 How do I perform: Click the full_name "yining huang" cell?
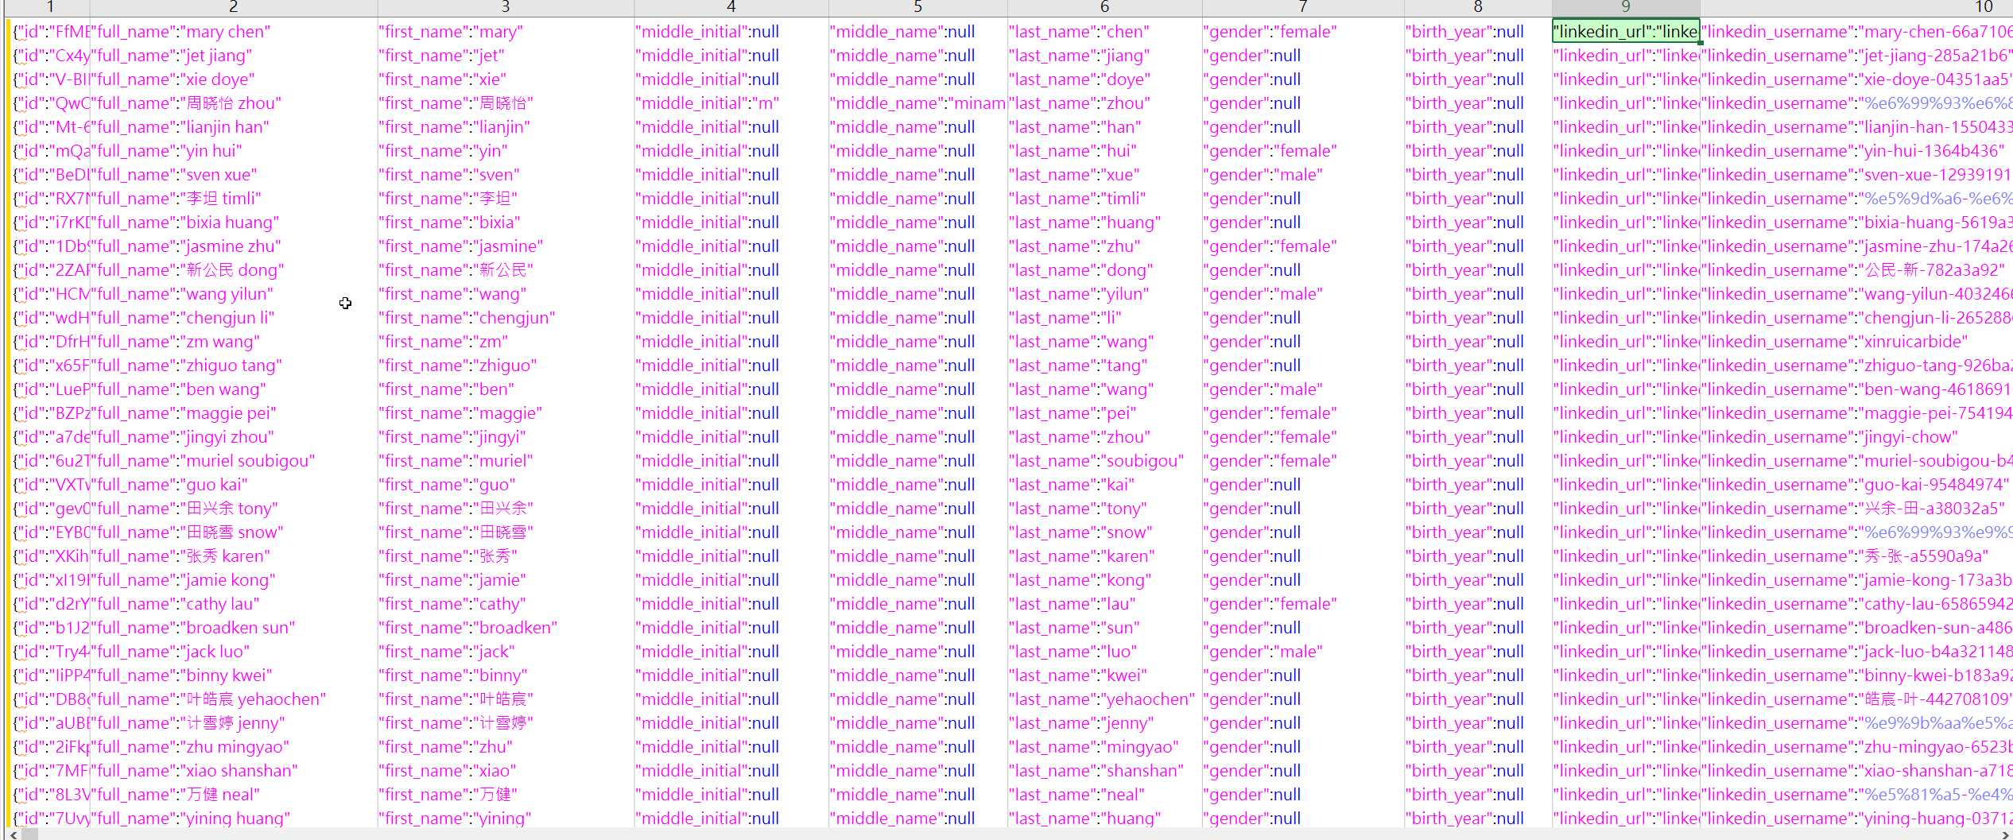coord(234,819)
